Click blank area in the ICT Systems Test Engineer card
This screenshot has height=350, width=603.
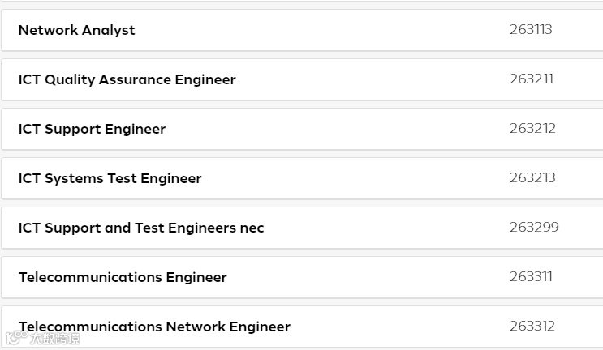355,178
